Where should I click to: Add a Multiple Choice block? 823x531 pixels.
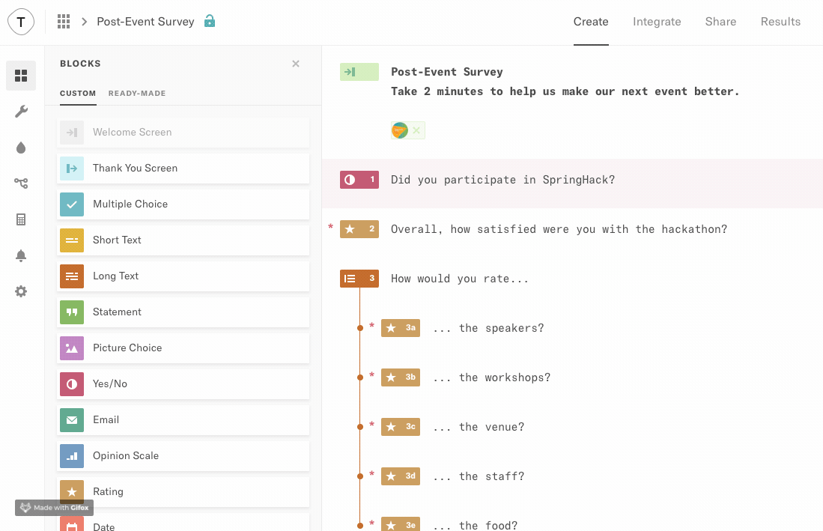[183, 204]
